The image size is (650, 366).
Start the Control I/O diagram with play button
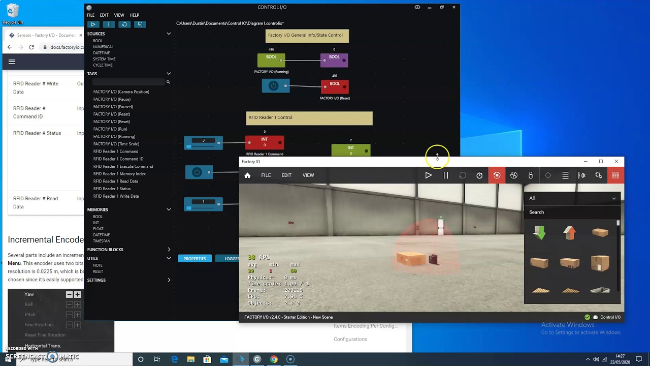[93, 24]
